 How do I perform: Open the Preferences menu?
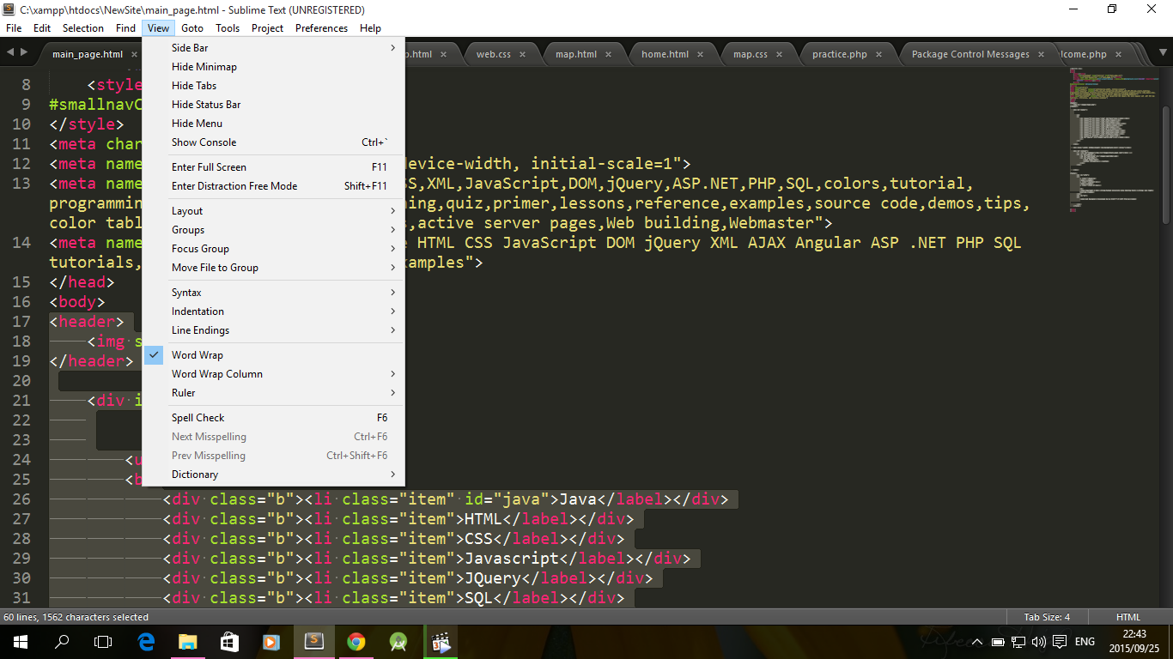[x=321, y=28]
